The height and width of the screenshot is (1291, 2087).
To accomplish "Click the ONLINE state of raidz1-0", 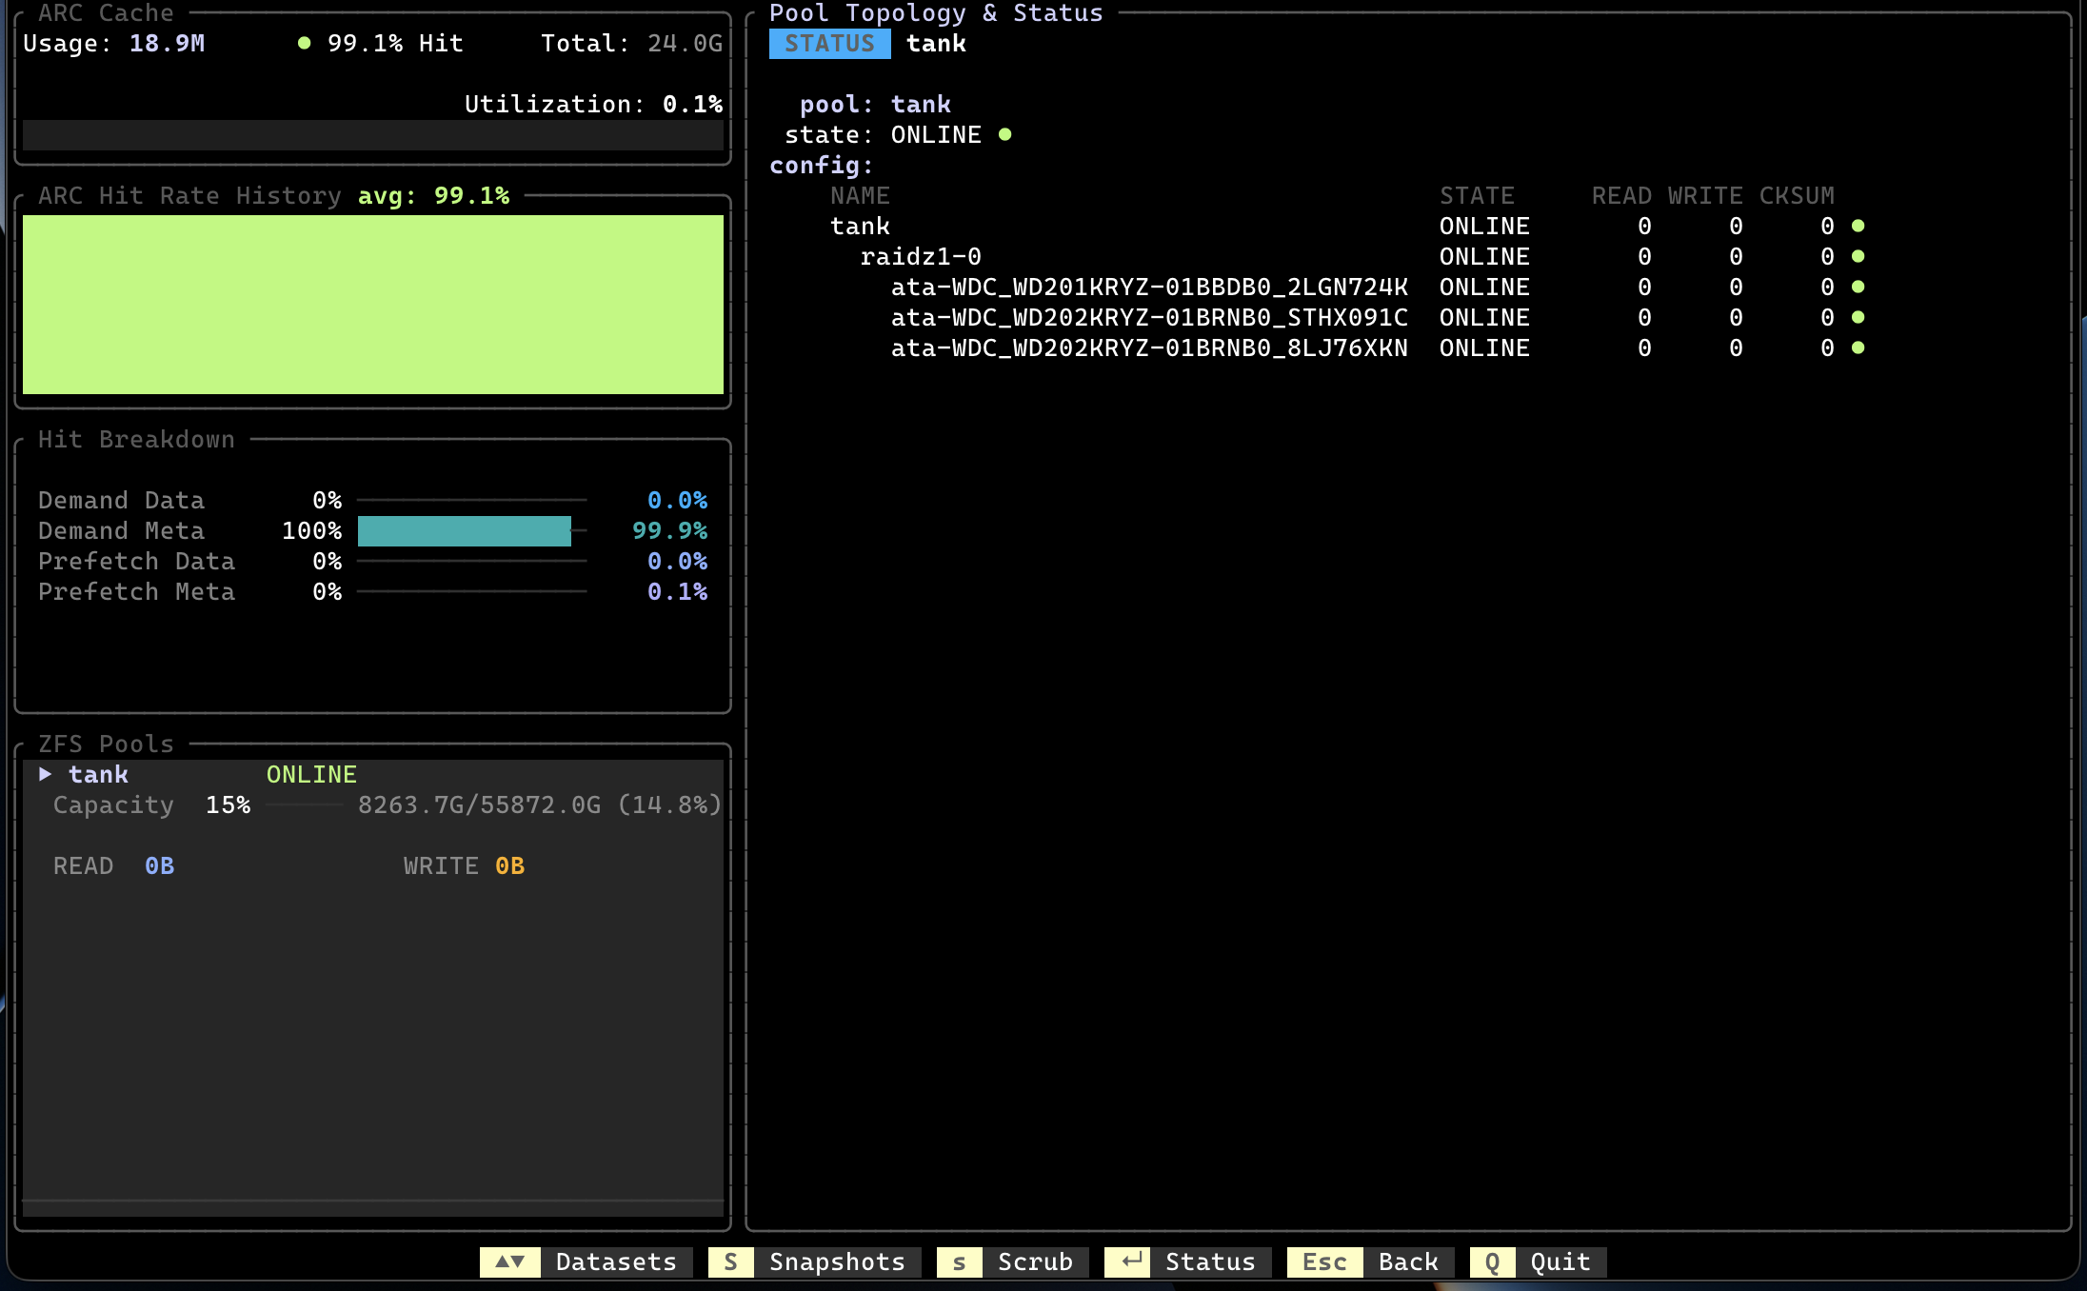I will coord(1484,256).
